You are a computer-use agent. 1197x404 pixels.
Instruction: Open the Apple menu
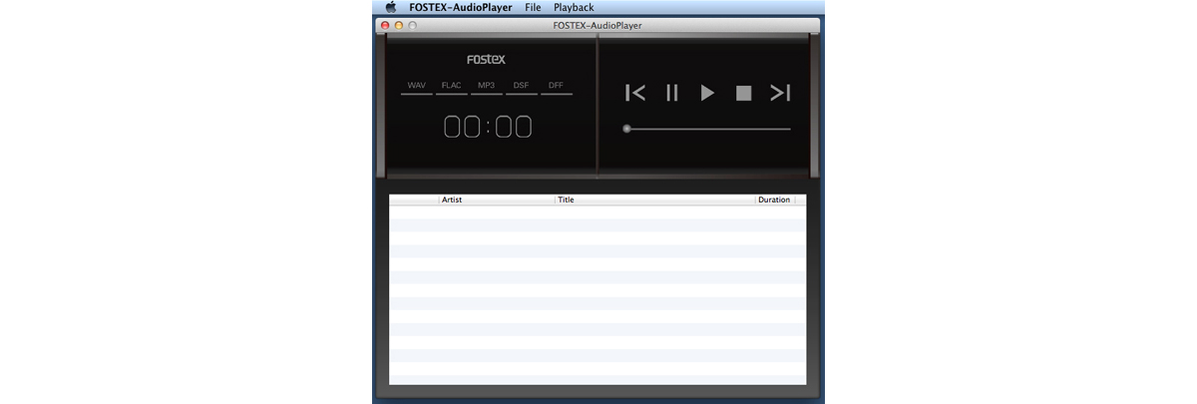pos(390,7)
